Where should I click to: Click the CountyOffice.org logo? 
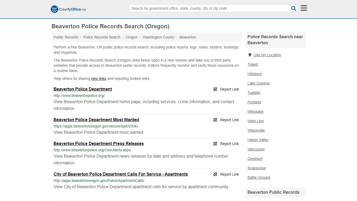click(68, 9)
